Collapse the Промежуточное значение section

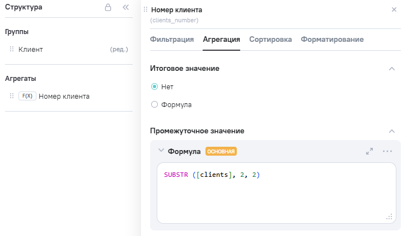coord(392,131)
